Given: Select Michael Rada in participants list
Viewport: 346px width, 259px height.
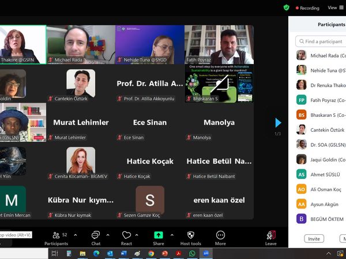Looking at the screenshot, I should point(321,55).
